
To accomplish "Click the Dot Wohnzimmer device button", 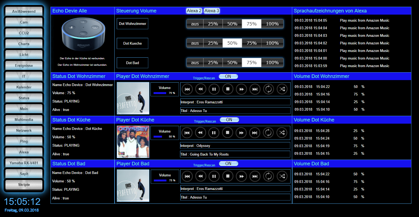I will click(133, 24).
